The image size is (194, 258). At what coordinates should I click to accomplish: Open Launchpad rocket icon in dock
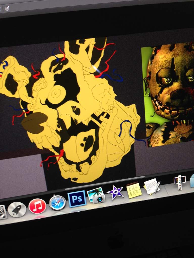pos(17,209)
